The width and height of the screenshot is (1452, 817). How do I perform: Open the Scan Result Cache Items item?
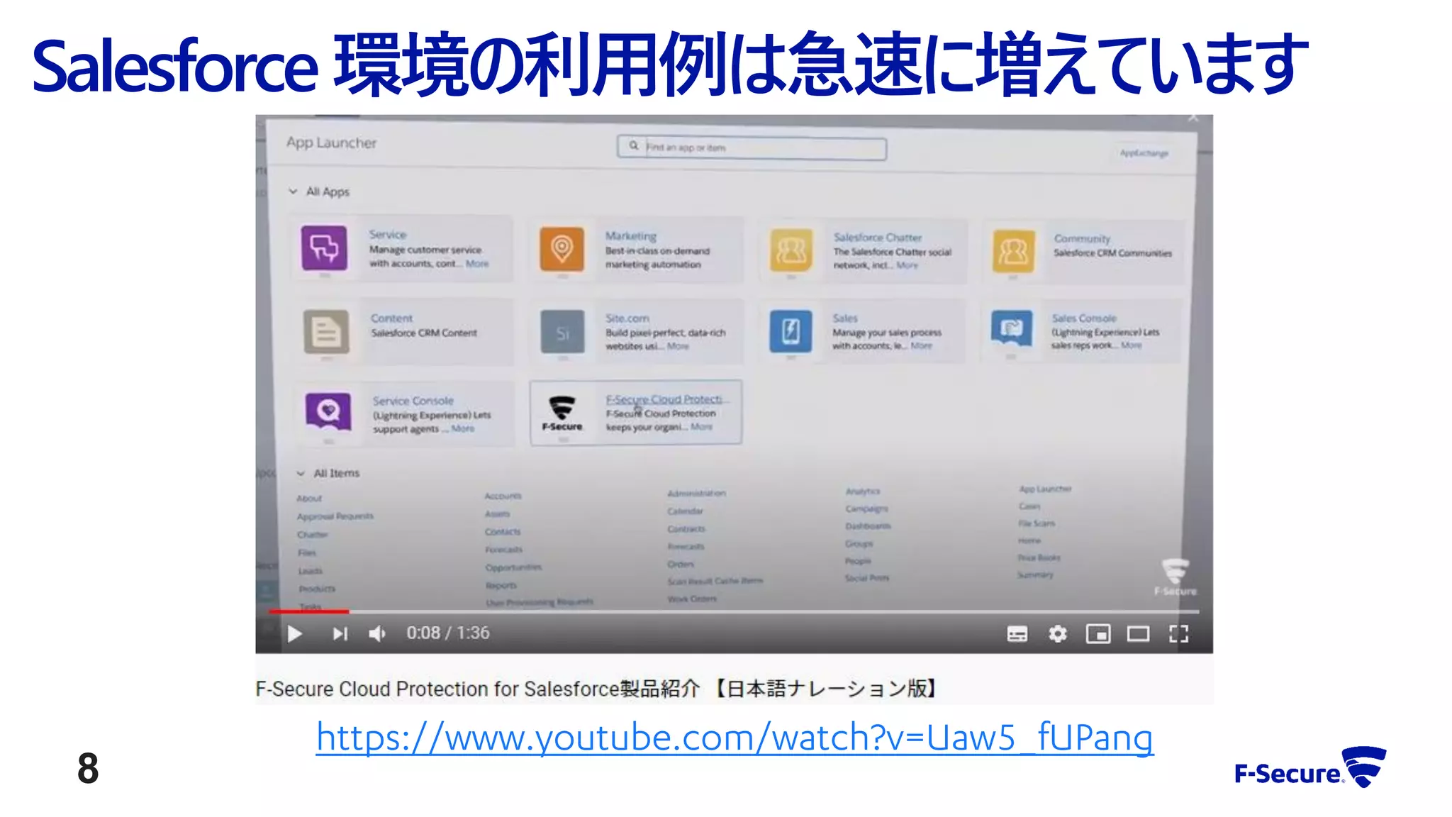click(x=715, y=581)
